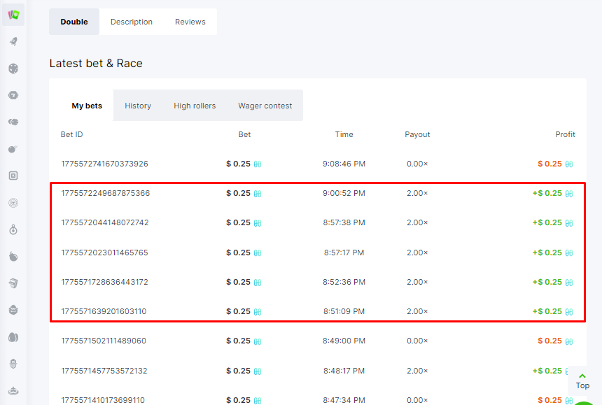Click the egg icon in sidebar
The image size is (602, 405).
[x=13, y=336]
